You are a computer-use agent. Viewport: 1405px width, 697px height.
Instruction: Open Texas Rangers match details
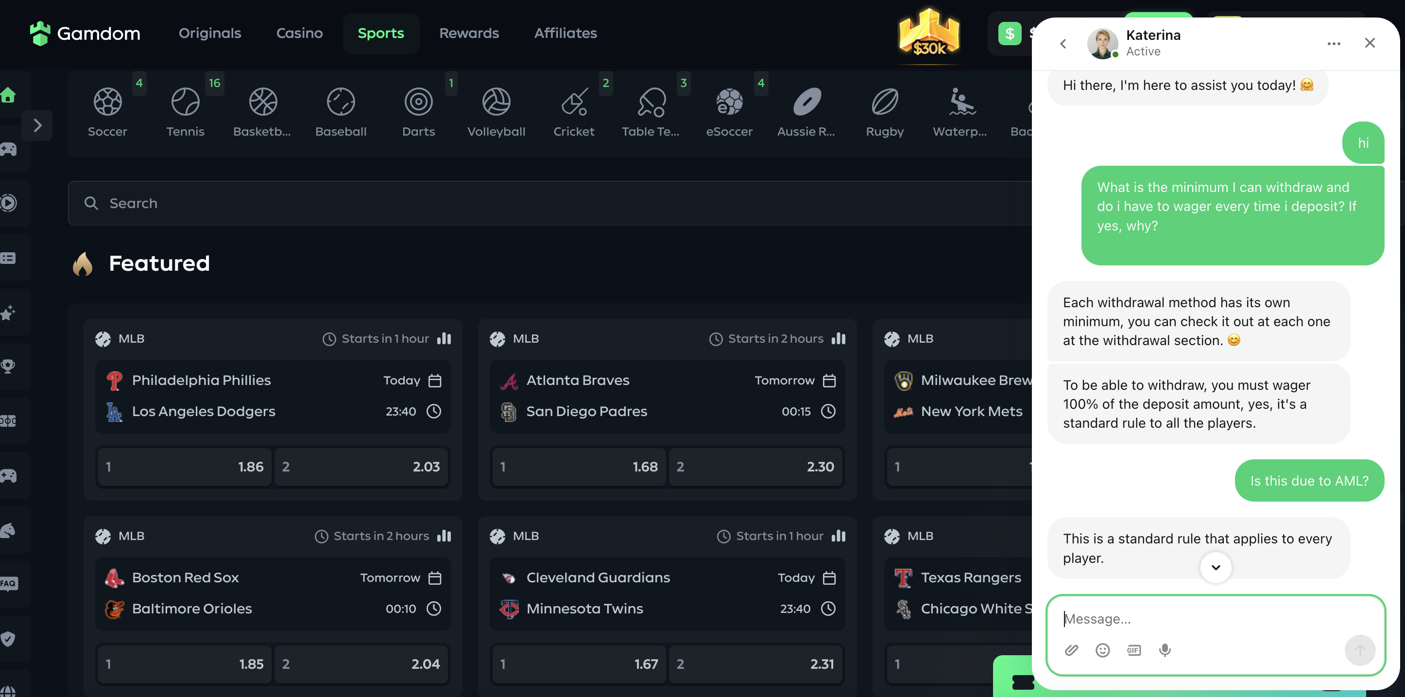coord(959,594)
